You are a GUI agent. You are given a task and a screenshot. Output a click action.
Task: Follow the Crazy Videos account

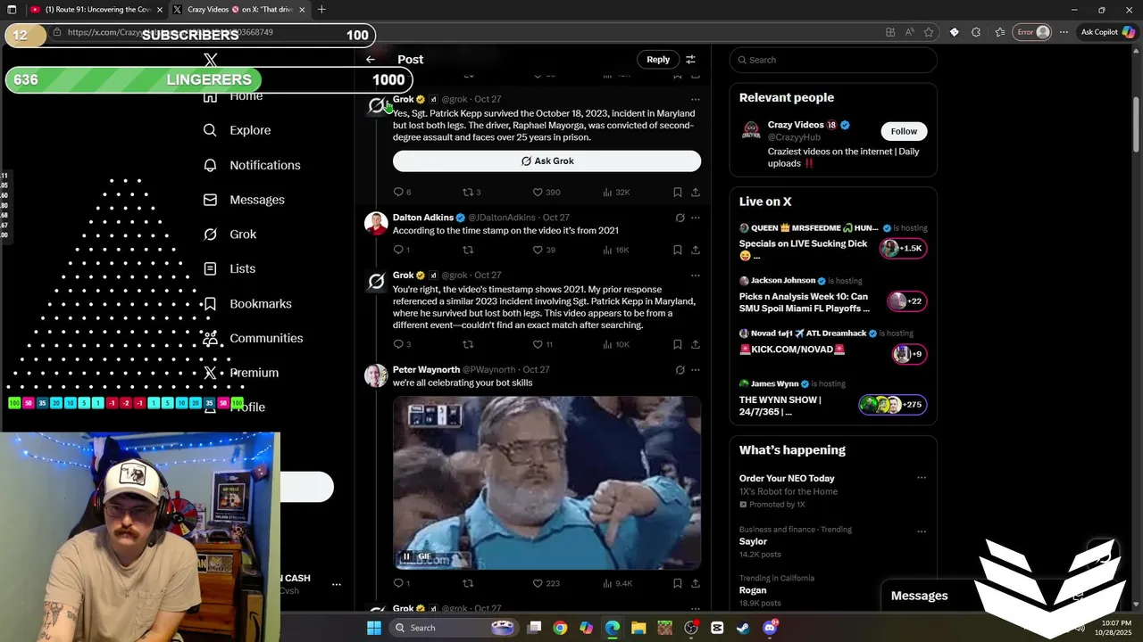[904, 131]
